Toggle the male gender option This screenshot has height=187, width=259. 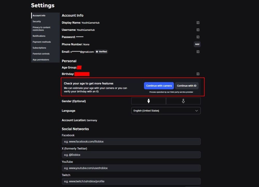point(148,101)
